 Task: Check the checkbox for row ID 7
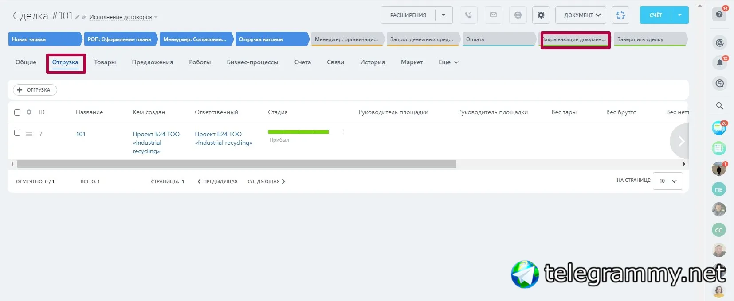pos(17,133)
